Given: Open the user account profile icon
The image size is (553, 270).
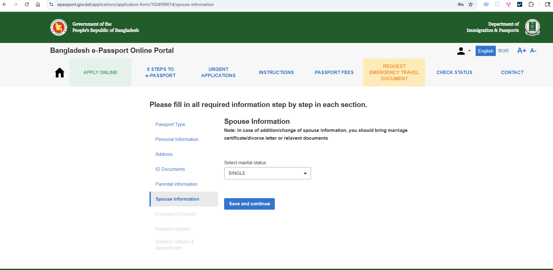Looking at the screenshot, I should click(x=461, y=51).
